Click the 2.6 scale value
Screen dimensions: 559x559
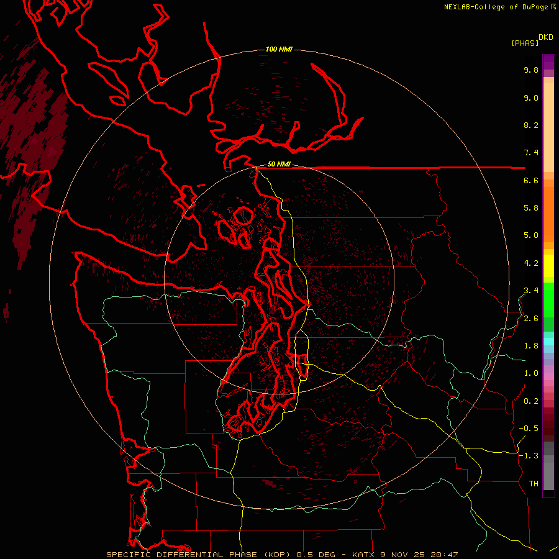coord(531,319)
